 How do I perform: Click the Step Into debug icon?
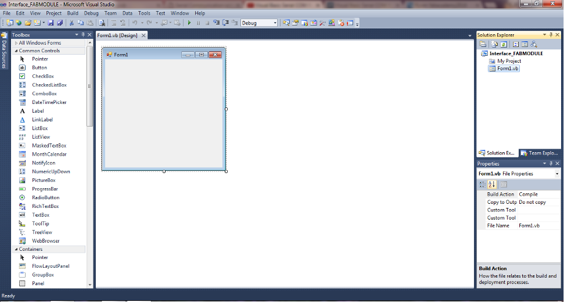tap(216, 23)
